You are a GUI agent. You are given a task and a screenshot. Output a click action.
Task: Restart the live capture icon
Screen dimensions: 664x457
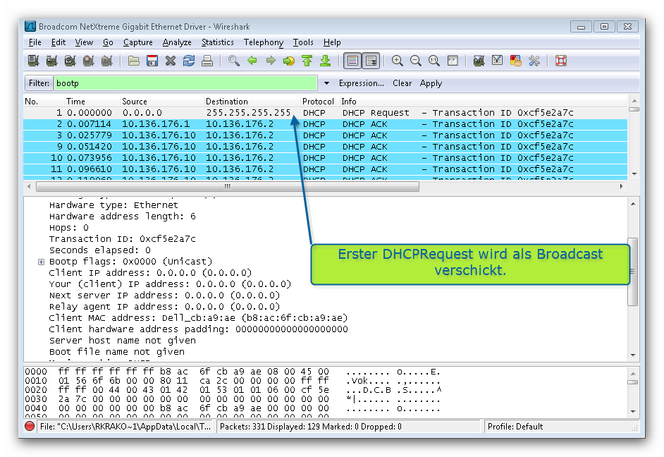point(107,61)
